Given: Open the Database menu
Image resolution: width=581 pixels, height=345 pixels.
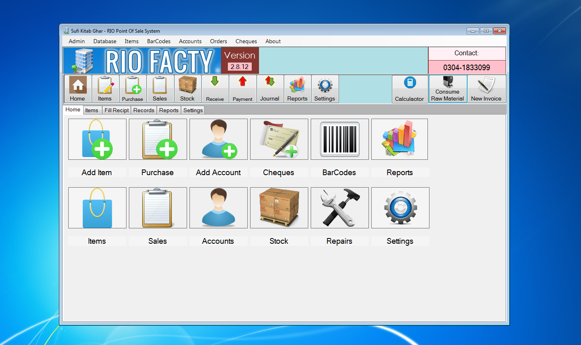Looking at the screenshot, I should coord(105,41).
